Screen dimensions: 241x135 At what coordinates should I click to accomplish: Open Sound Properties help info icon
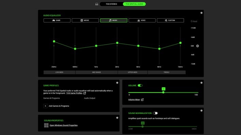[x=117, y=118]
